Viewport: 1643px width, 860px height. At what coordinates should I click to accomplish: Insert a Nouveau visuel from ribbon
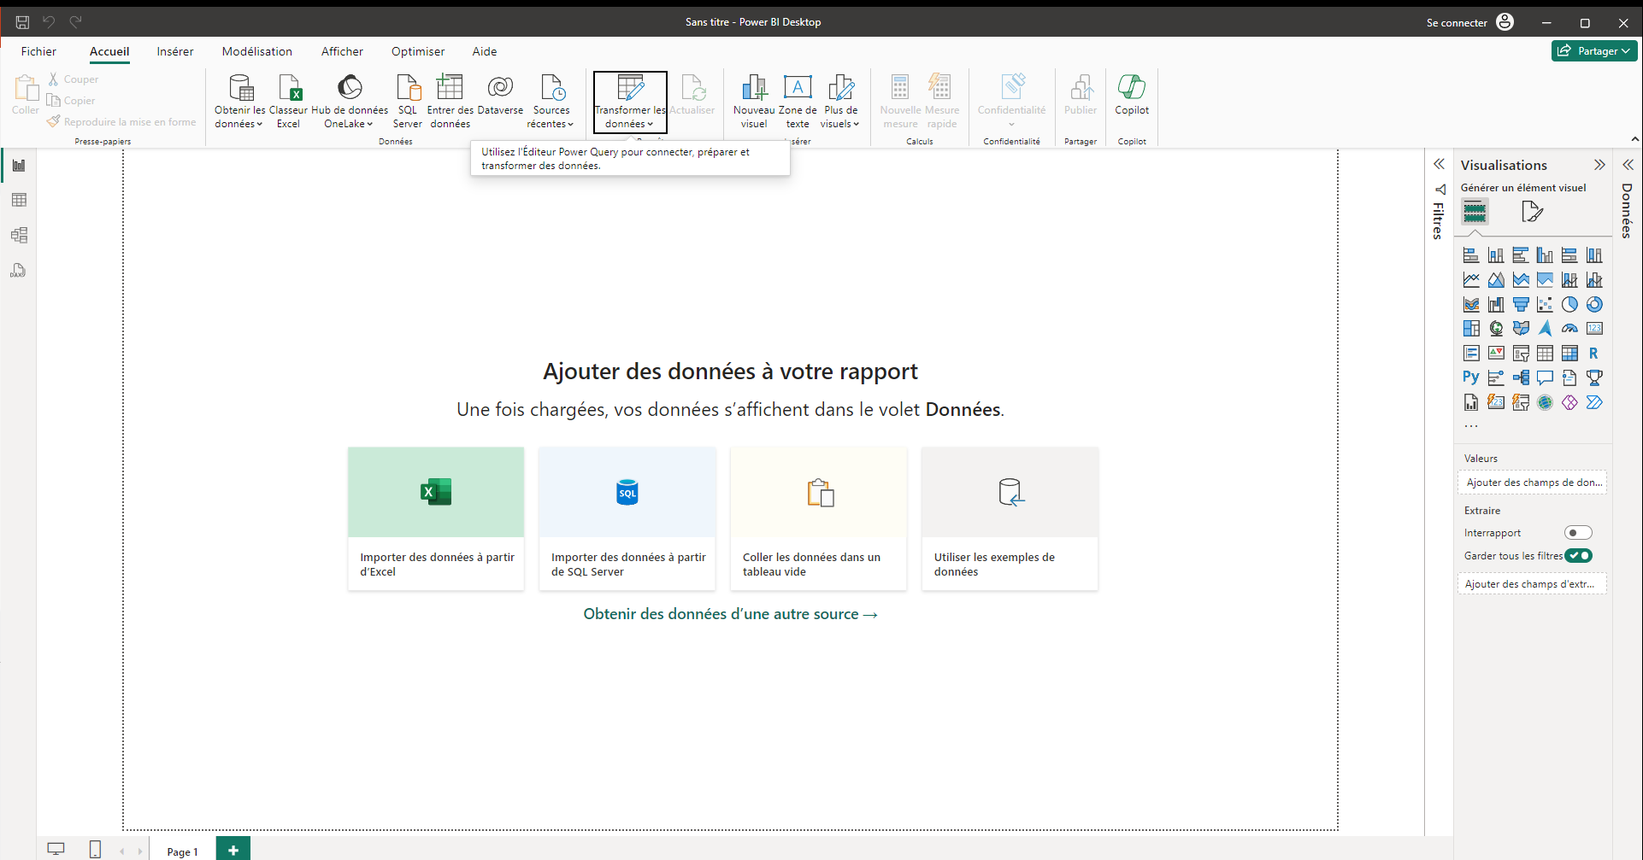pos(754,102)
